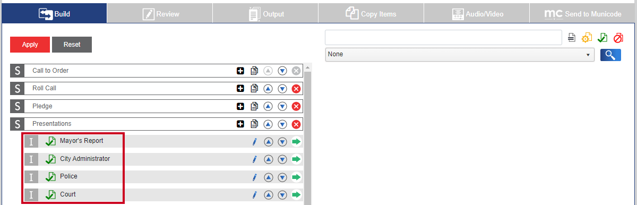Click the red prohibited circle icon

click(x=618, y=38)
